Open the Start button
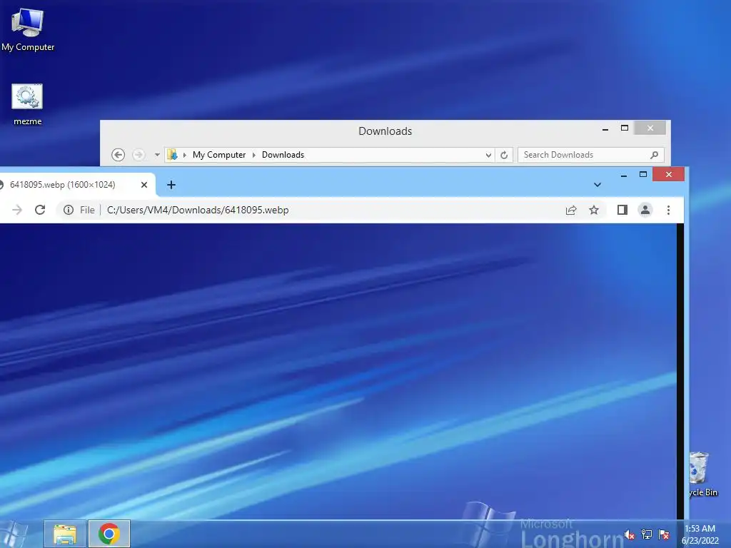The height and width of the screenshot is (548, 731). pos(13,534)
